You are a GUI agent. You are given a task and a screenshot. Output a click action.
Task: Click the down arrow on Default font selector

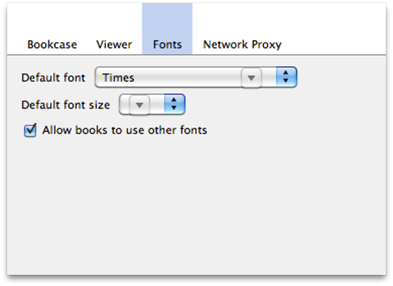coord(286,81)
